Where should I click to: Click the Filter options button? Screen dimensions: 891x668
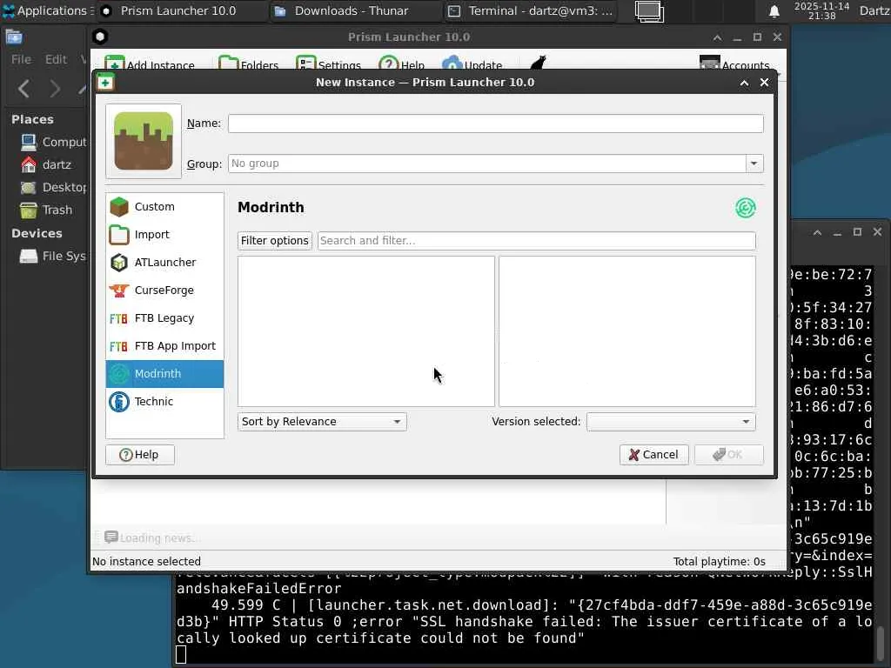(x=274, y=241)
